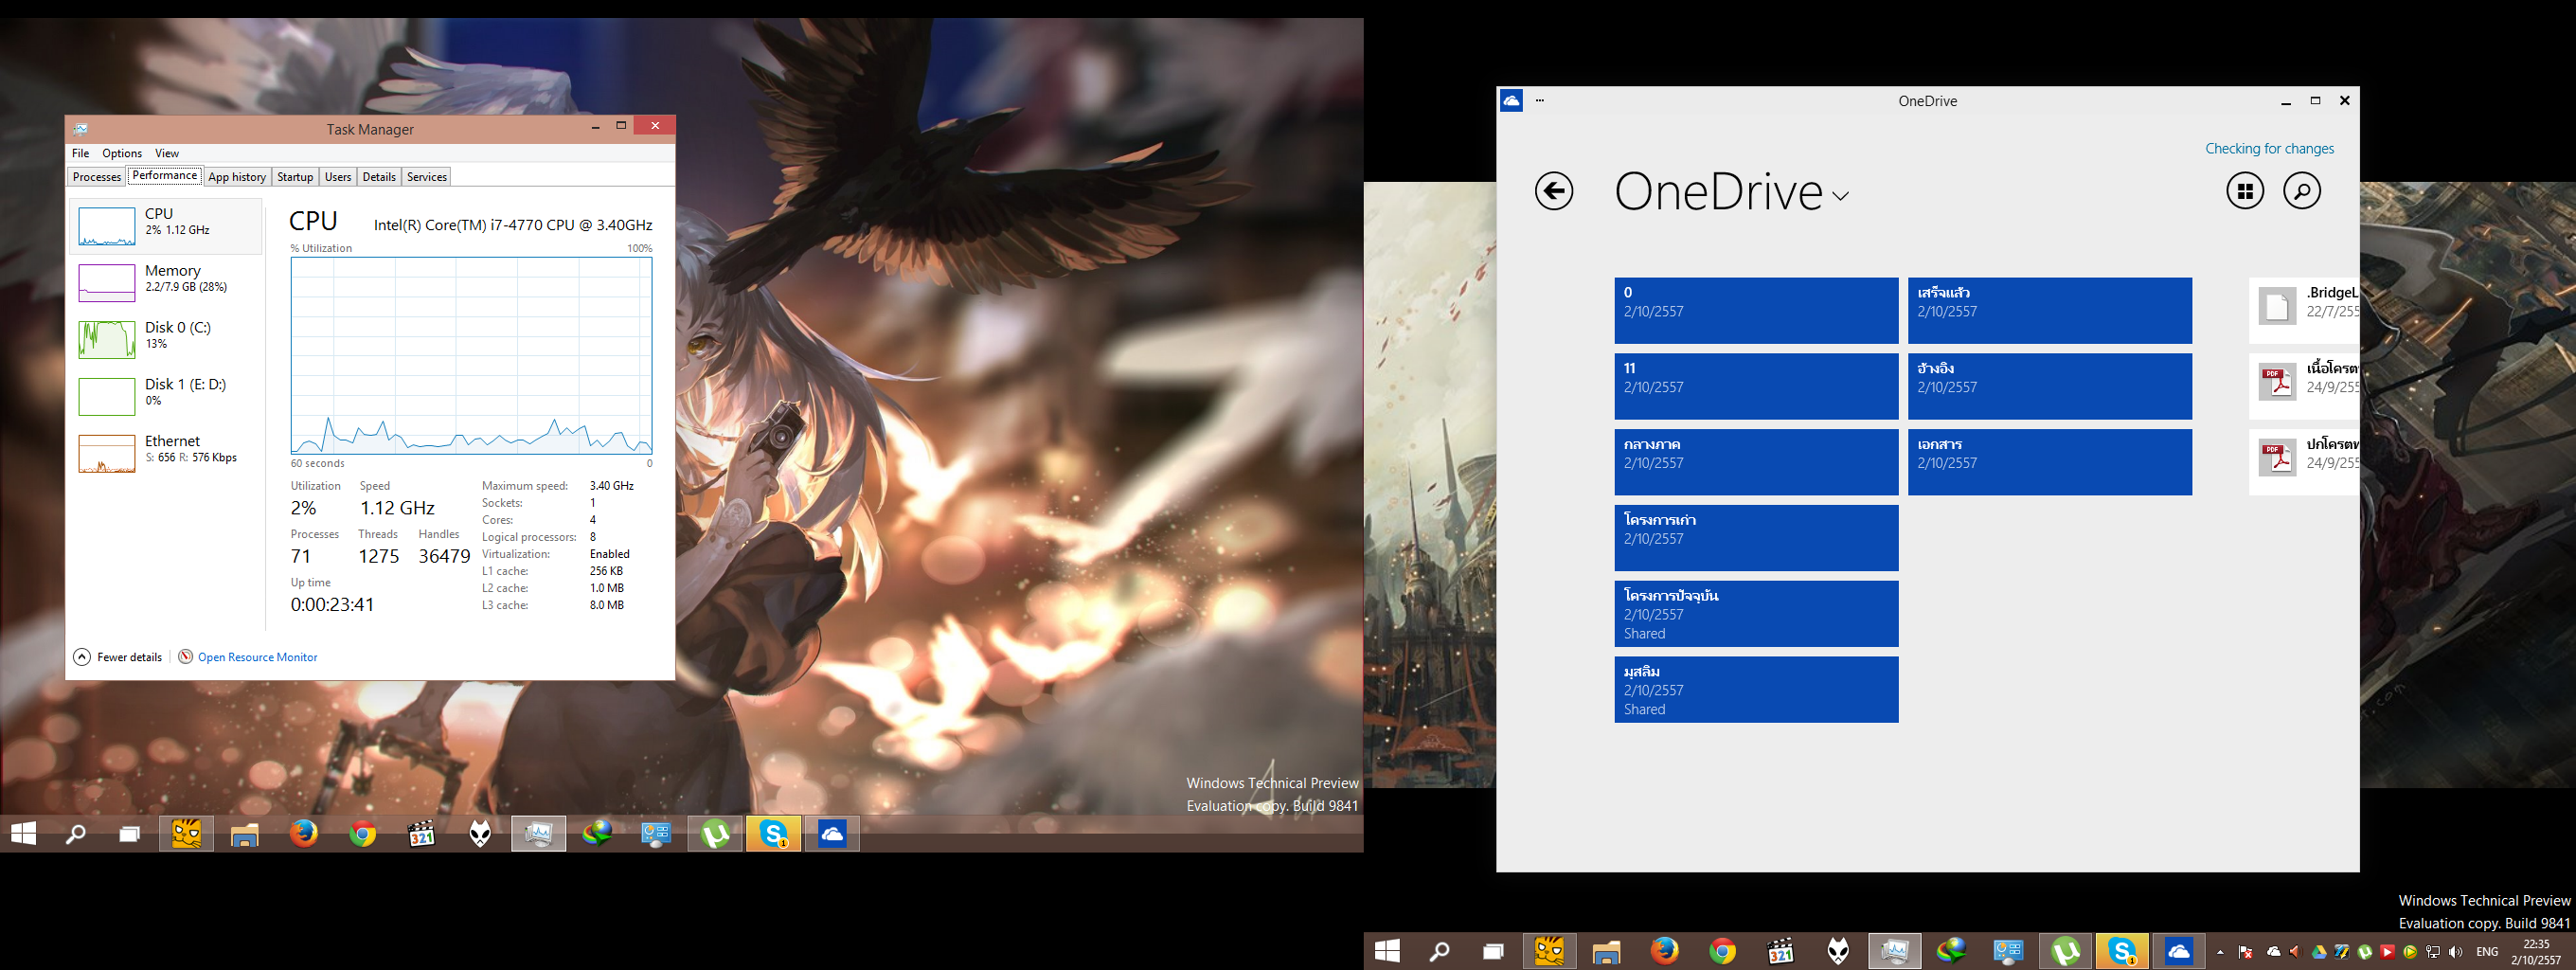Select Disk 1 (E: D:) in the Performance sidebar
This screenshot has width=2576, height=970.
(x=166, y=397)
